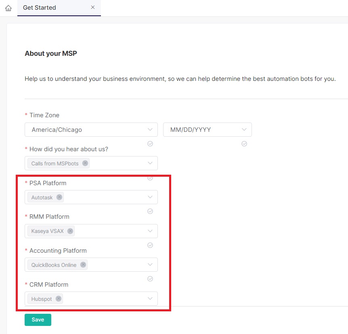348x334 pixels.
Task: Click the check icon below date format
Action: click(x=244, y=144)
